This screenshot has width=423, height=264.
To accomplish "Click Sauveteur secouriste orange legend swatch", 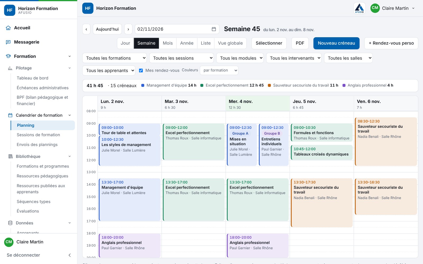I will pyautogui.click(x=269, y=86).
